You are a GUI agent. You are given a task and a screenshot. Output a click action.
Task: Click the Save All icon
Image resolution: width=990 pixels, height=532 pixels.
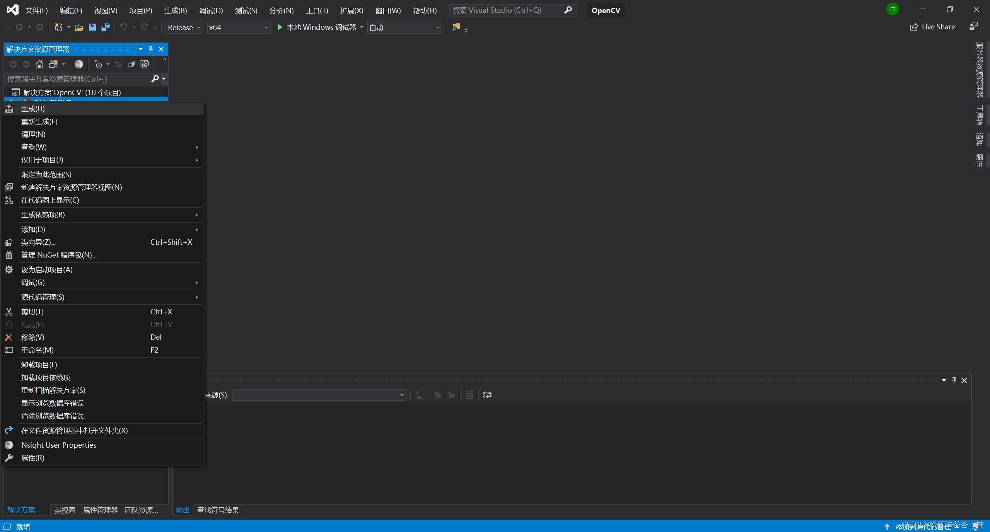pyautogui.click(x=105, y=27)
